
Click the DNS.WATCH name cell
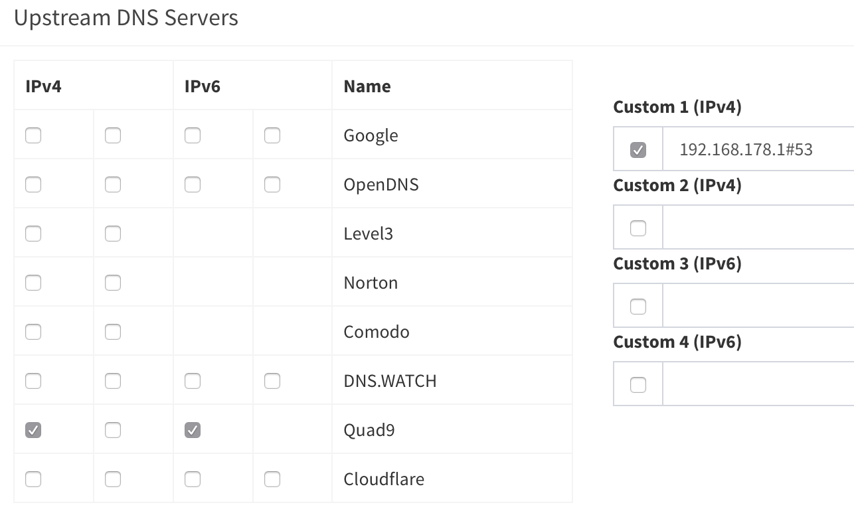pyautogui.click(x=452, y=381)
